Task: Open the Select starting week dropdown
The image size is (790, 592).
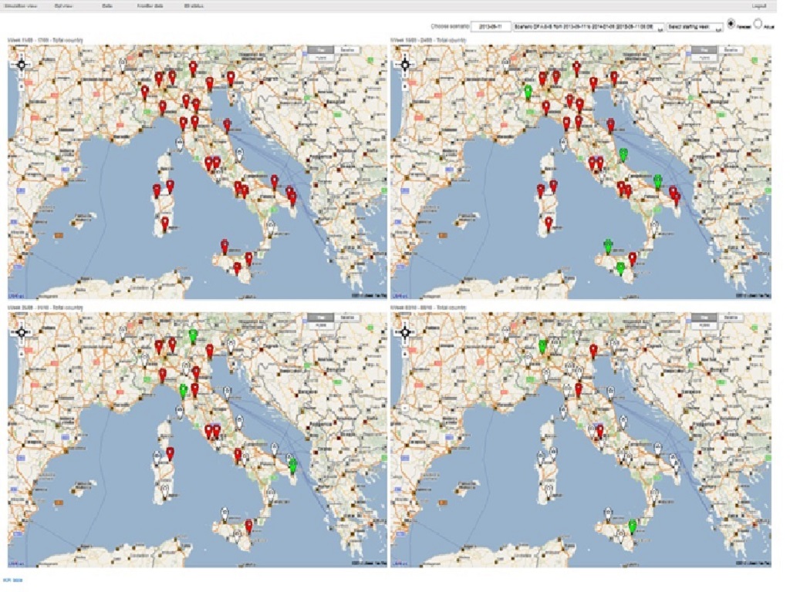Action: (695, 27)
